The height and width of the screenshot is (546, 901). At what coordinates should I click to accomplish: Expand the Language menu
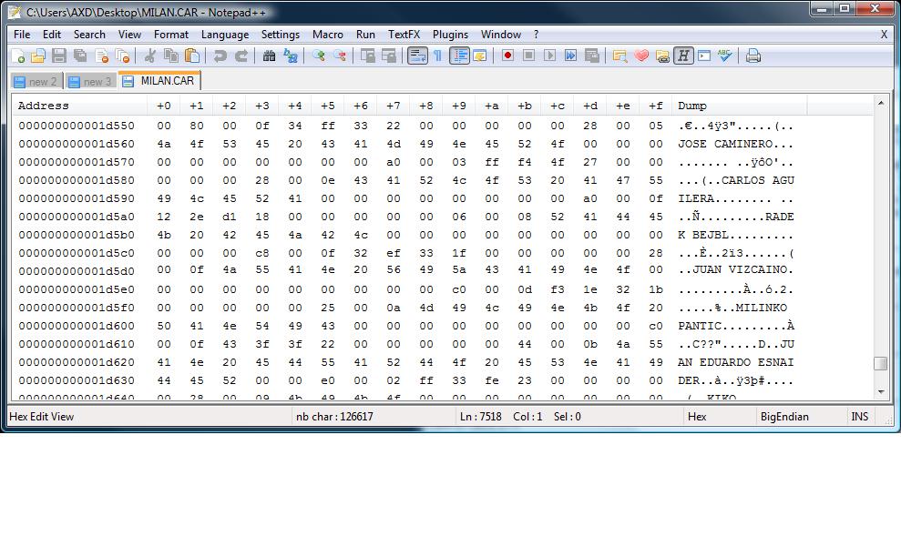click(x=224, y=35)
